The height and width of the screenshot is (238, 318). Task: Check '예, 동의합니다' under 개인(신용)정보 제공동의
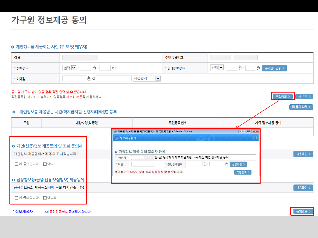pyautogui.click(x=16, y=164)
